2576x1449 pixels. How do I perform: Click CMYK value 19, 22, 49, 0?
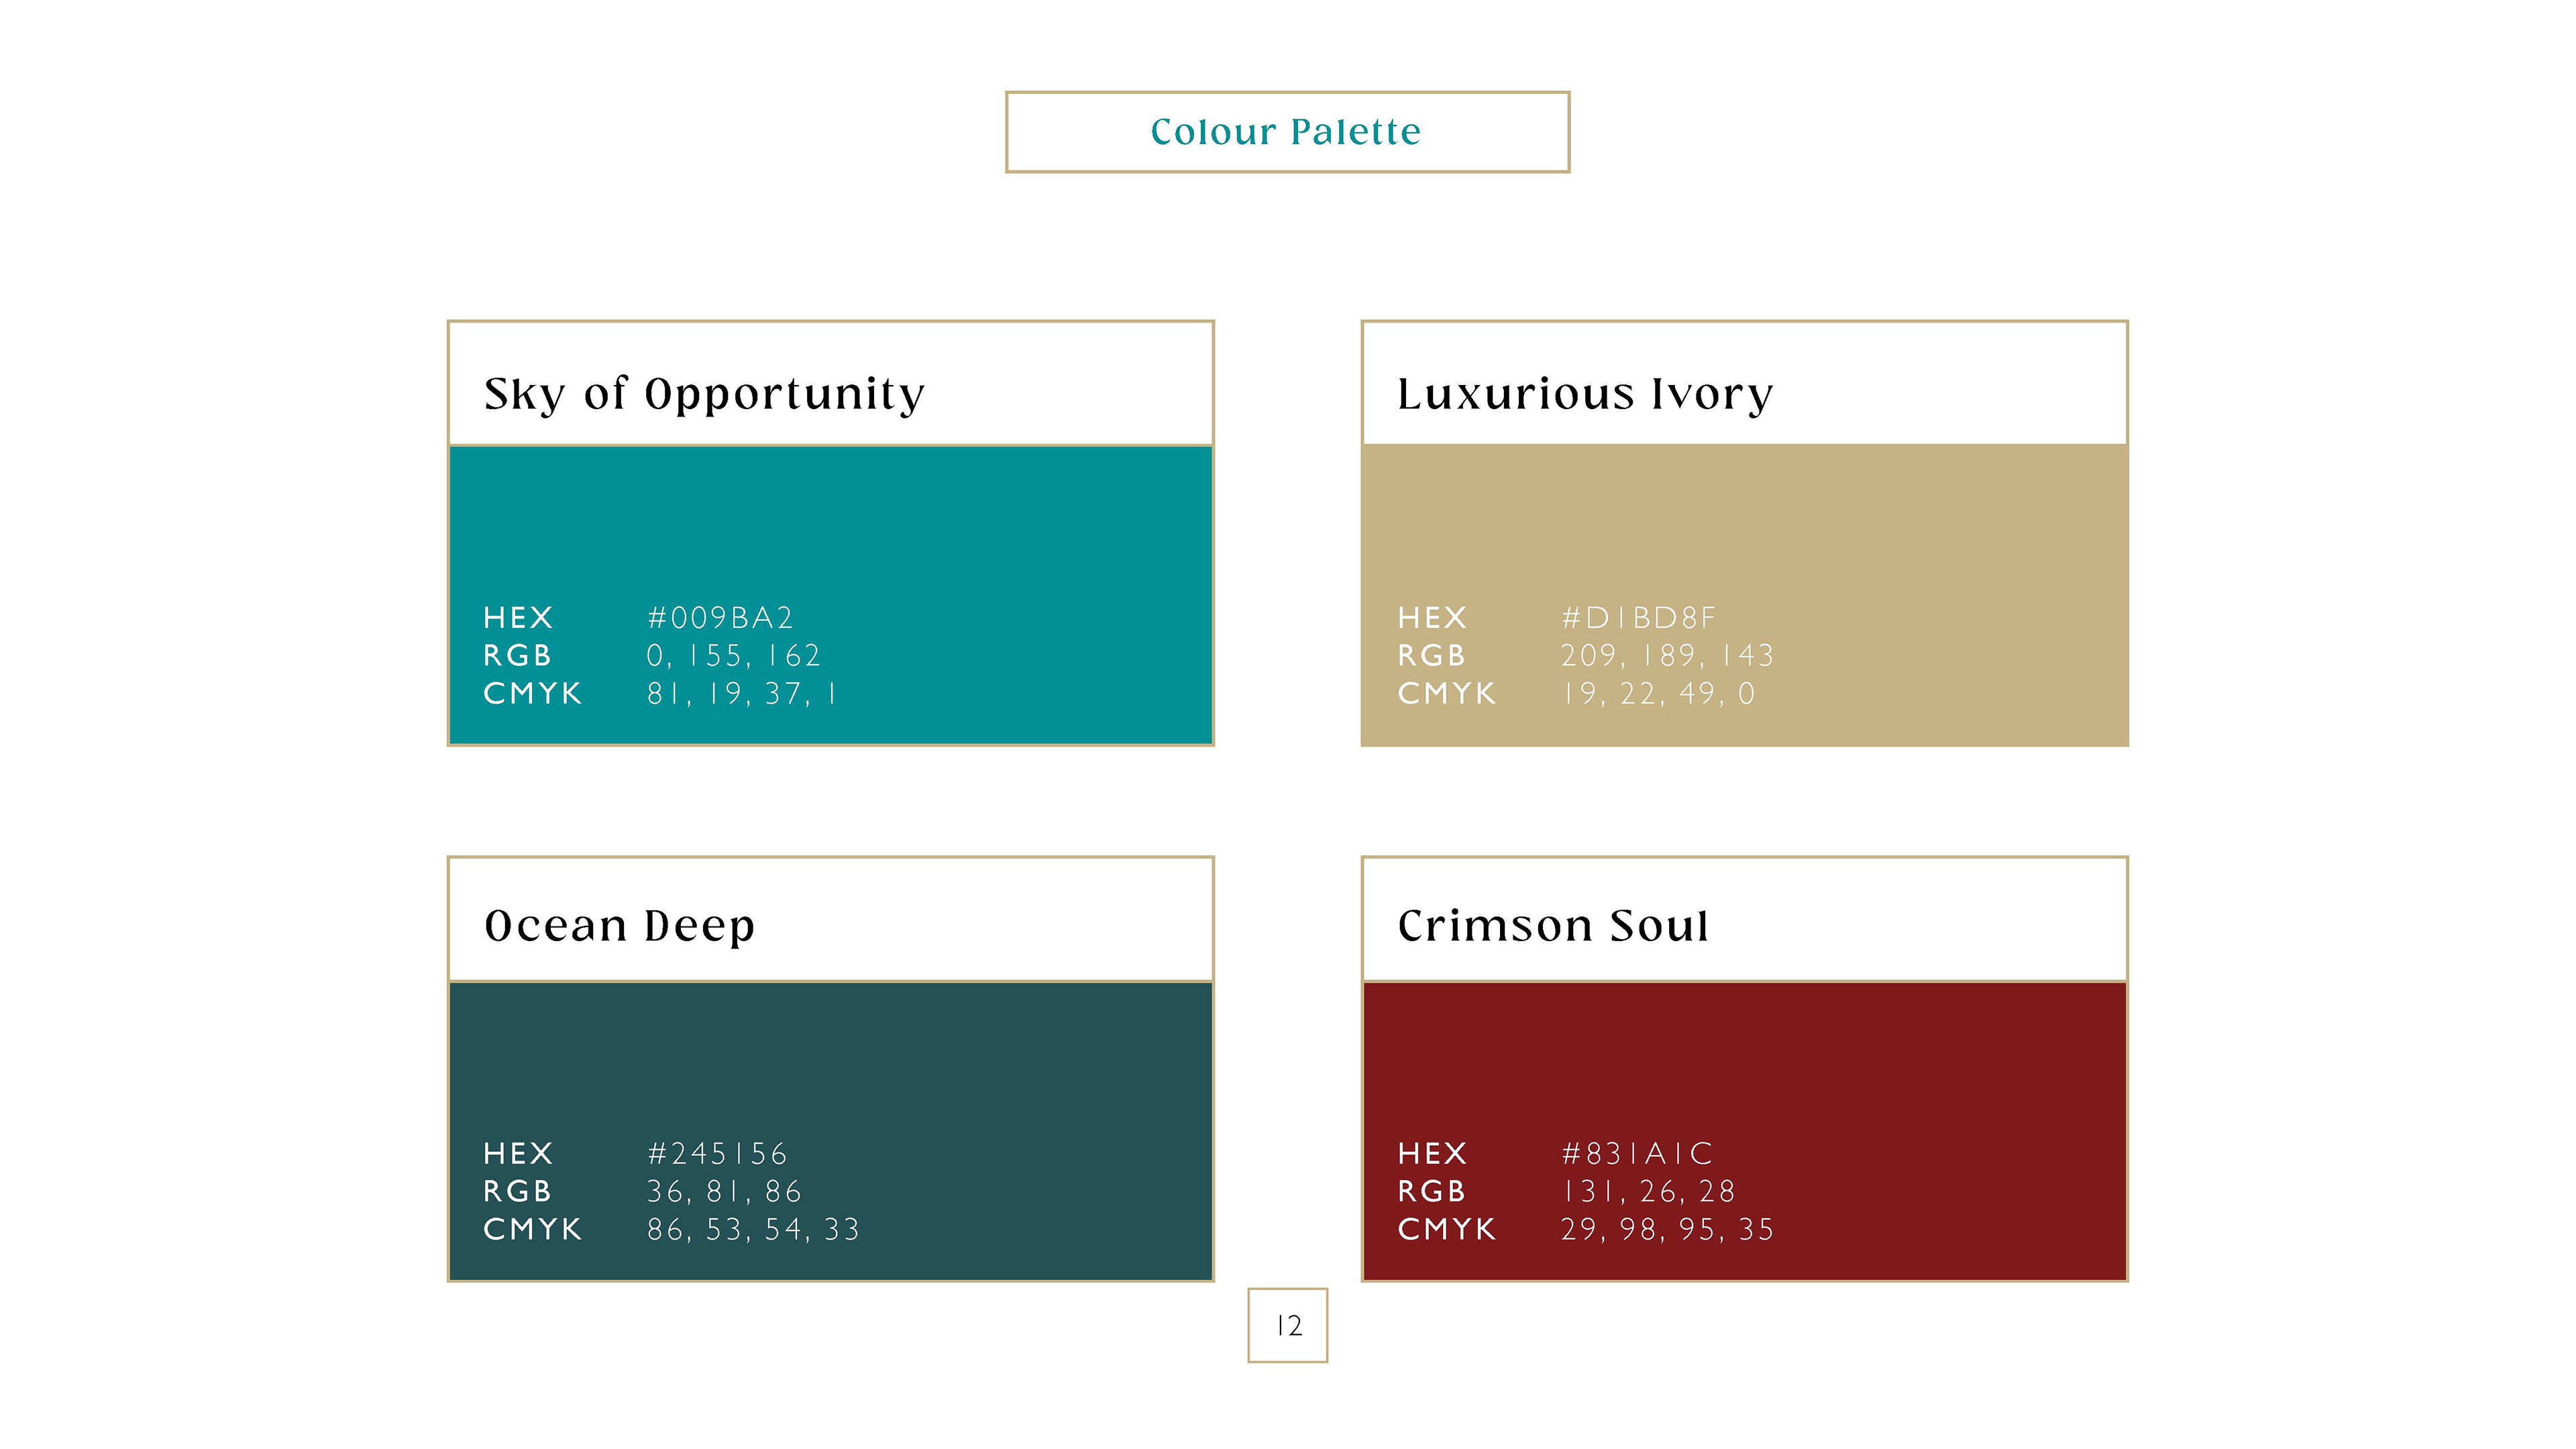1658,694
